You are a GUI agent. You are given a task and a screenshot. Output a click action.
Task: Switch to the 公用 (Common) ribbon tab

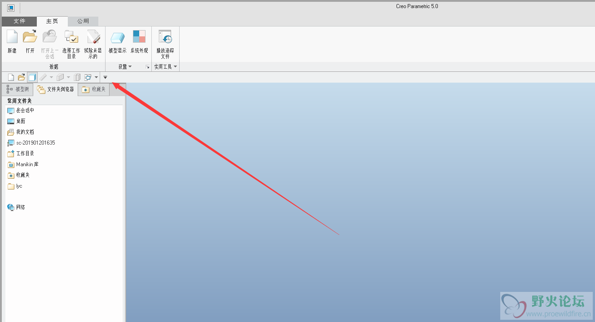(x=83, y=21)
